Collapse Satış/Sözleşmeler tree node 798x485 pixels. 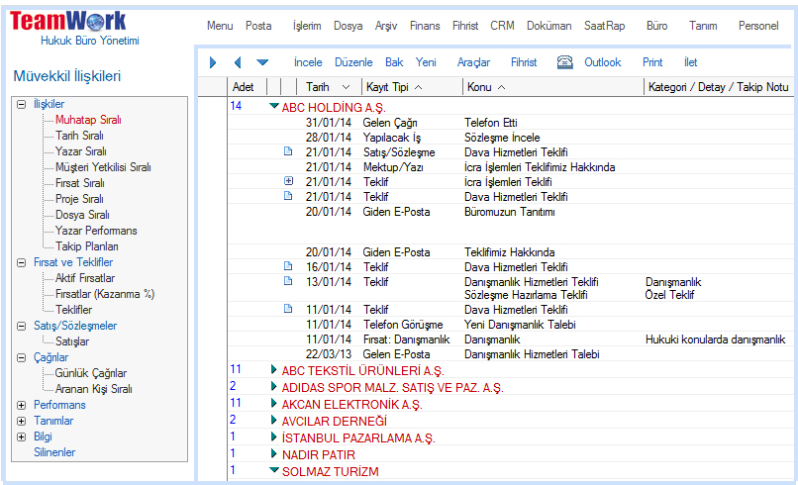click(22, 326)
